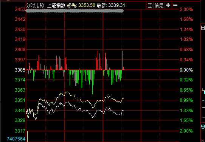205x142 pixels.
Task: Click the 最新: 3339.31 value
Action: click(111, 5)
